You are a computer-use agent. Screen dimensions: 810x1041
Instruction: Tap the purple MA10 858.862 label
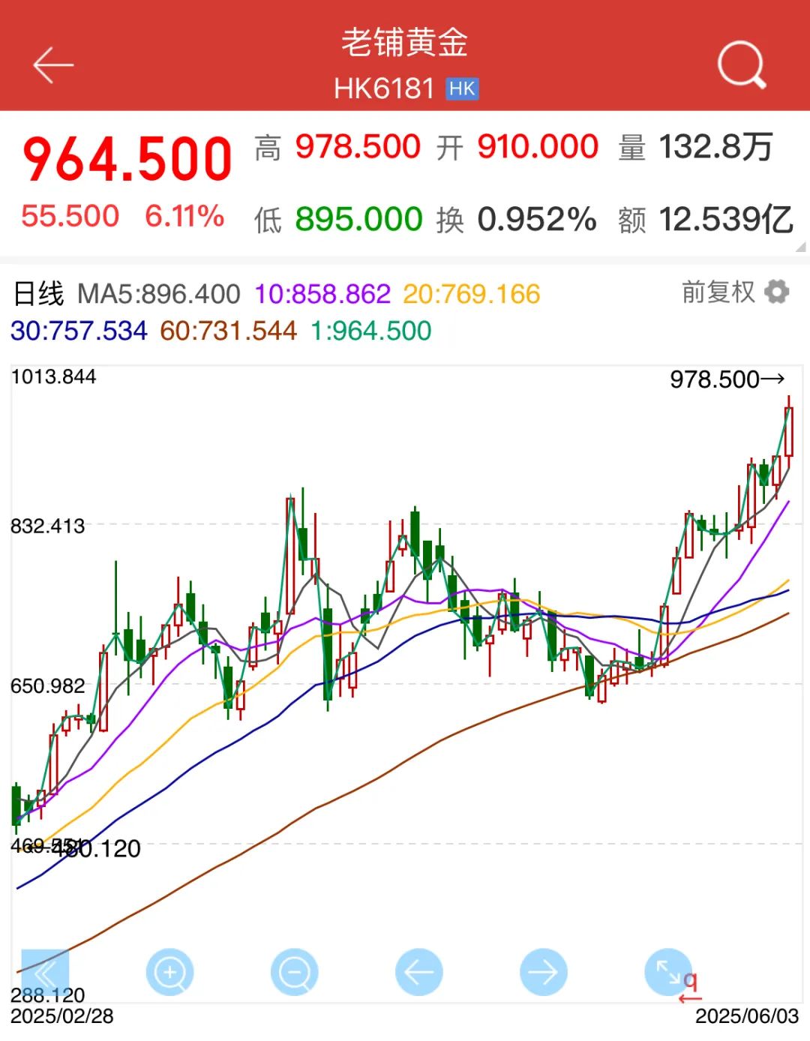point(322,294)
